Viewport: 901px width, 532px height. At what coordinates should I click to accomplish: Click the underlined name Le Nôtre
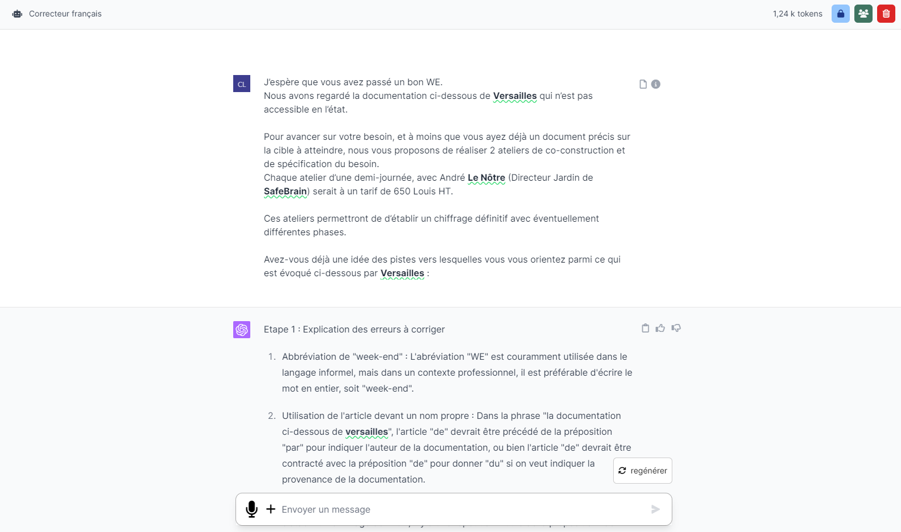486,178
